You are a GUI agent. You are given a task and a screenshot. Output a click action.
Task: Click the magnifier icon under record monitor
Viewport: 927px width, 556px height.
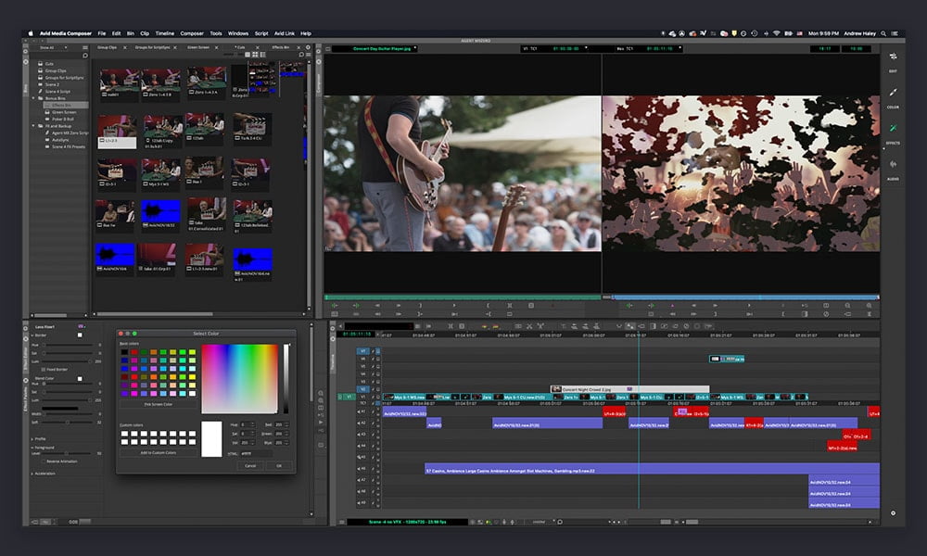pos(847,306)
